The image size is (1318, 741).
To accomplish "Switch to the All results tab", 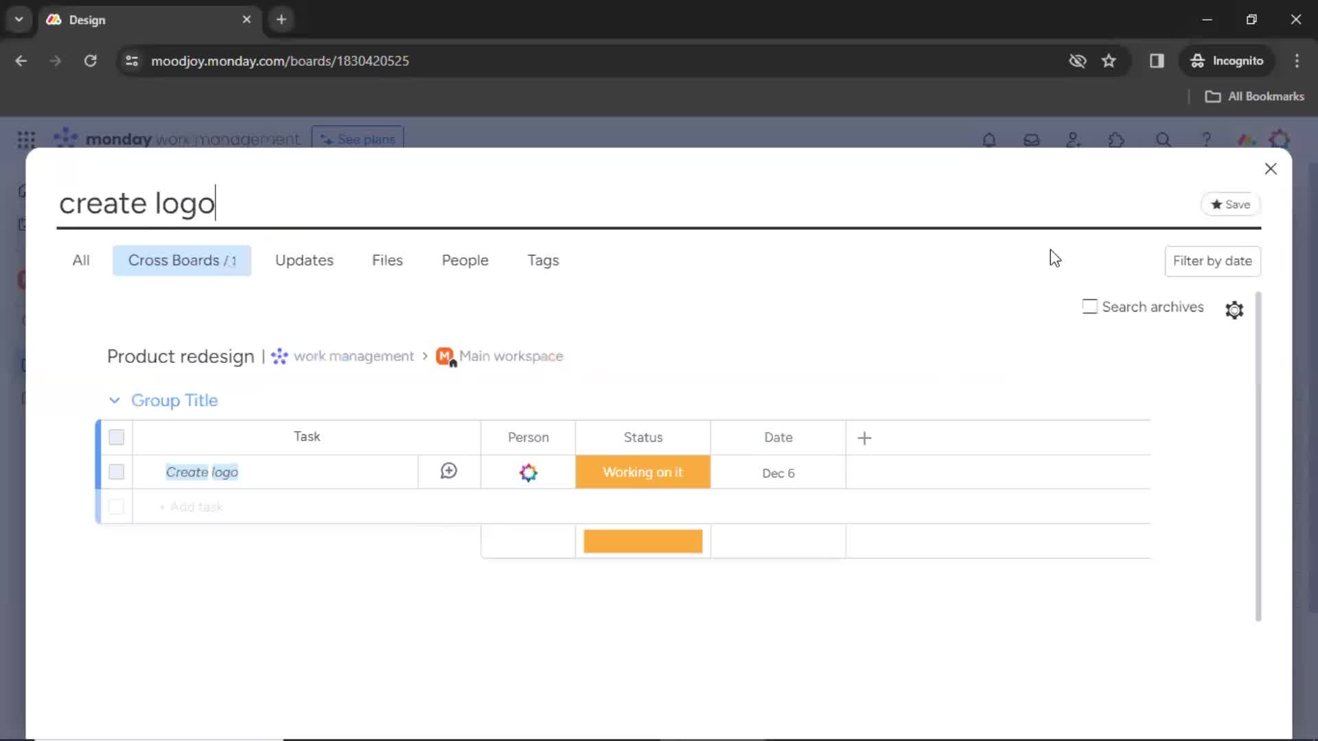I will (81, 261).
